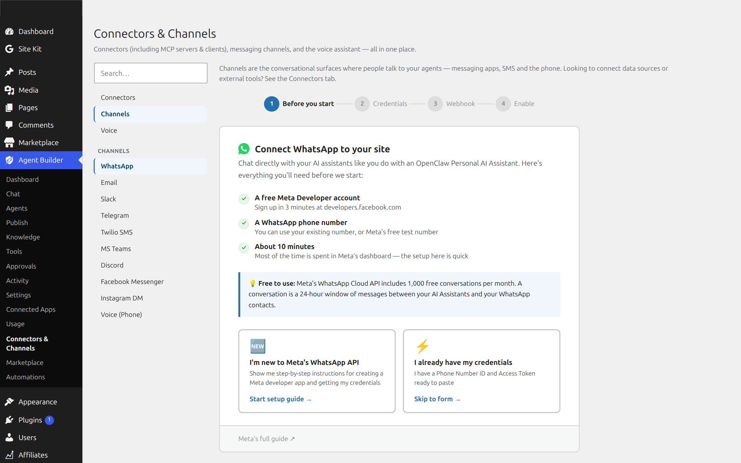Click the I'm new to Meta's WhatsApp API card

tap(317, 371)
